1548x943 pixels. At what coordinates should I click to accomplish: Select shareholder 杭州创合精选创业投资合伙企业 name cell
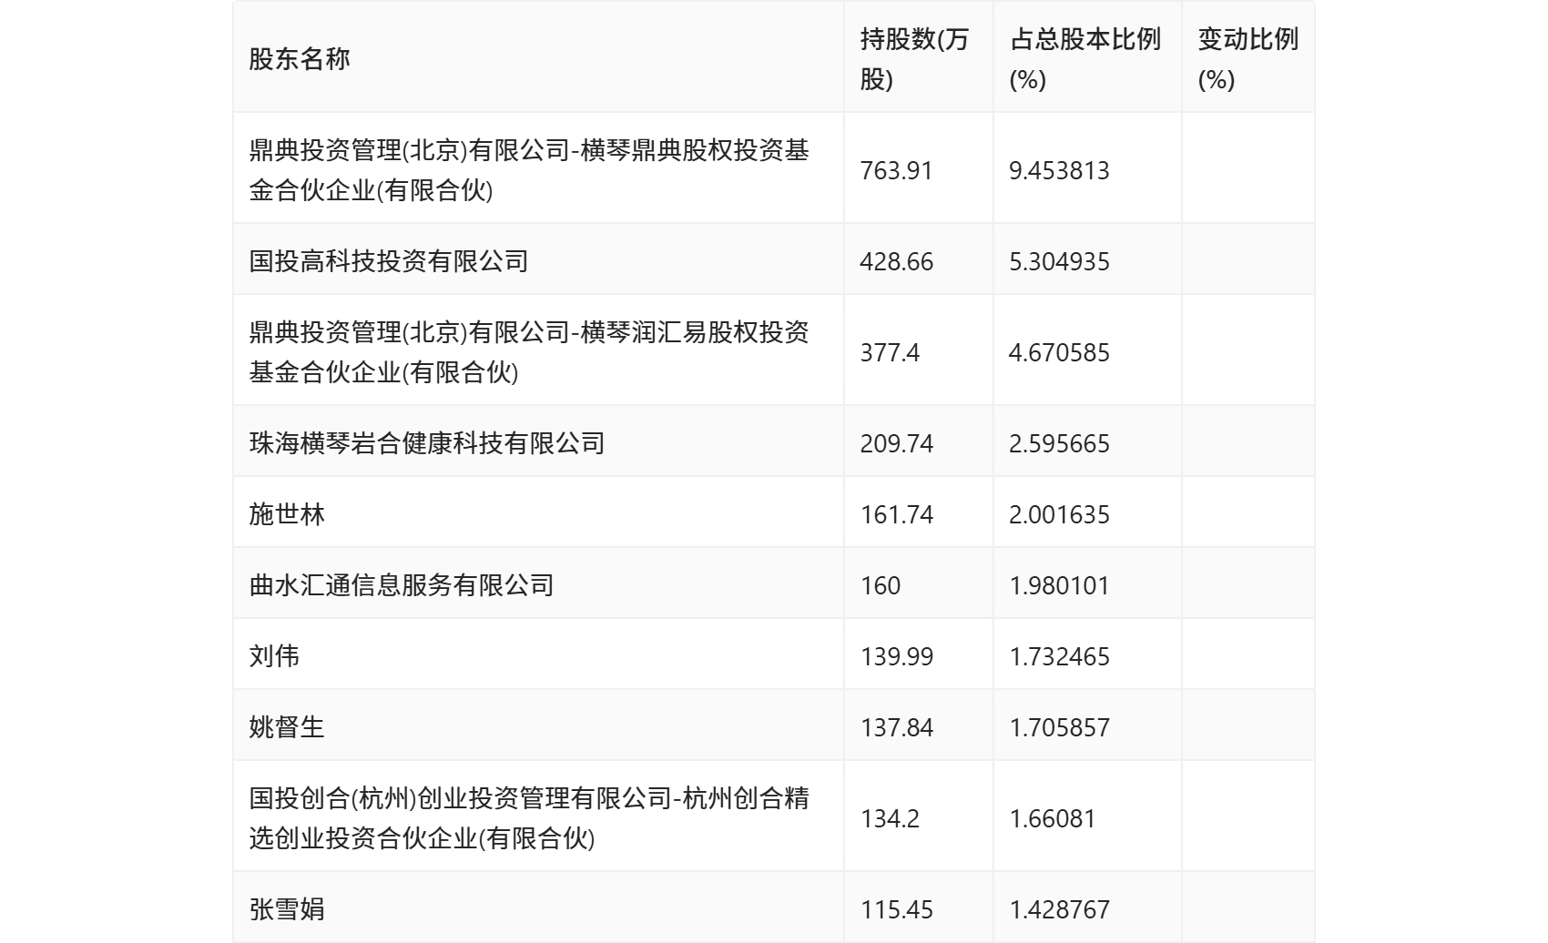point(538,817)
